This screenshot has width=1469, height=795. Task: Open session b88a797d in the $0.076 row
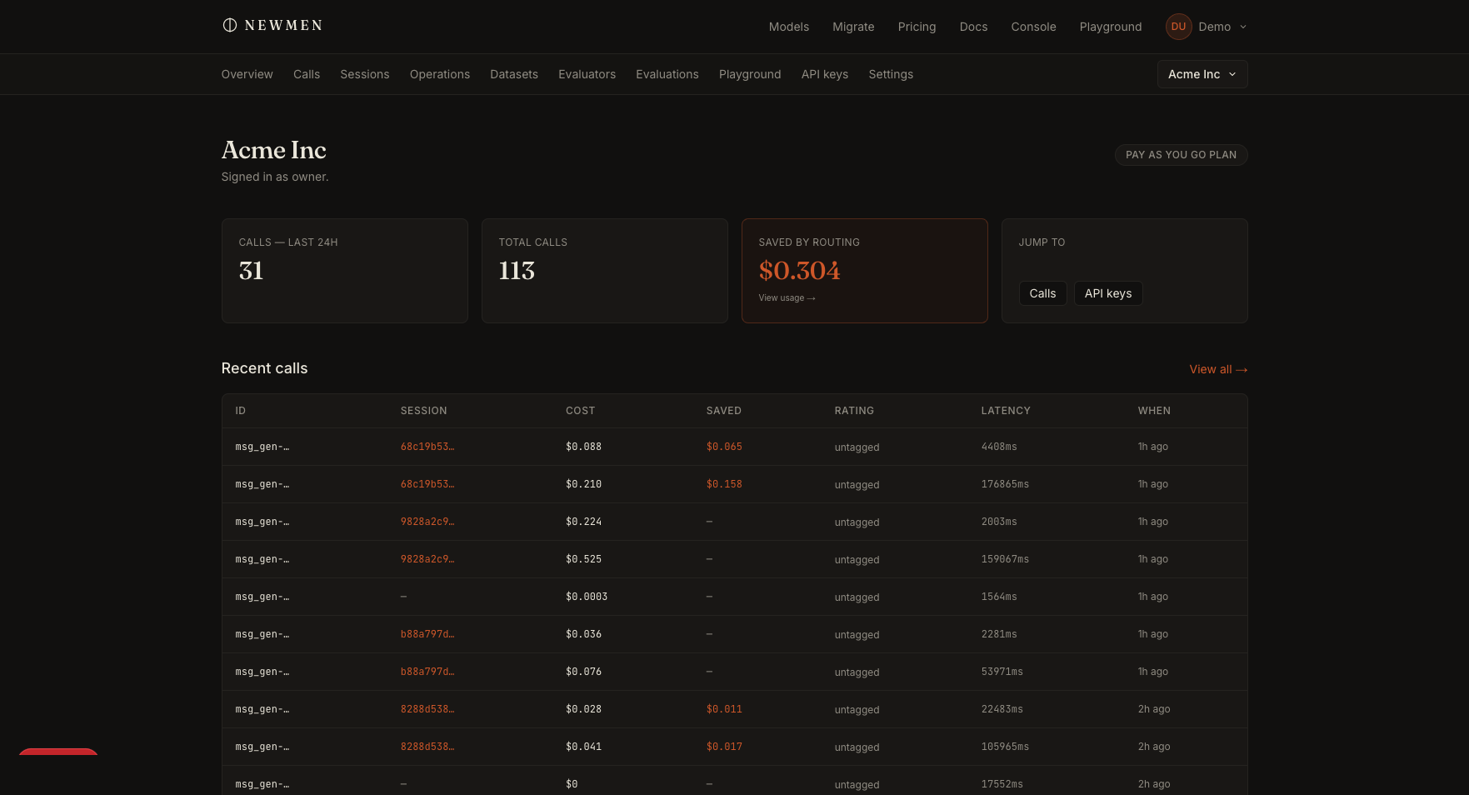(x=427, y=672)
